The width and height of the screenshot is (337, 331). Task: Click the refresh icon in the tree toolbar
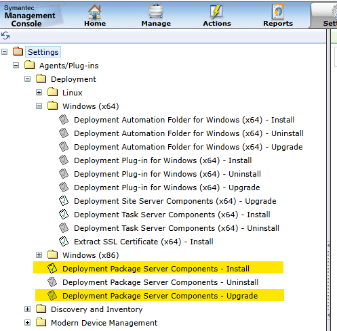coord(5,36)
